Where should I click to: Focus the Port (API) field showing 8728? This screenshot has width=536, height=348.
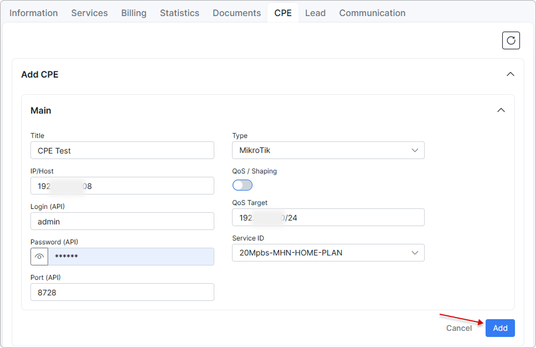click(x=122, y=292)
